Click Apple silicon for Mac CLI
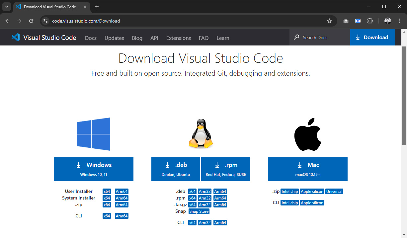This screenshot has height=238, width=407. tap(312, 203)
